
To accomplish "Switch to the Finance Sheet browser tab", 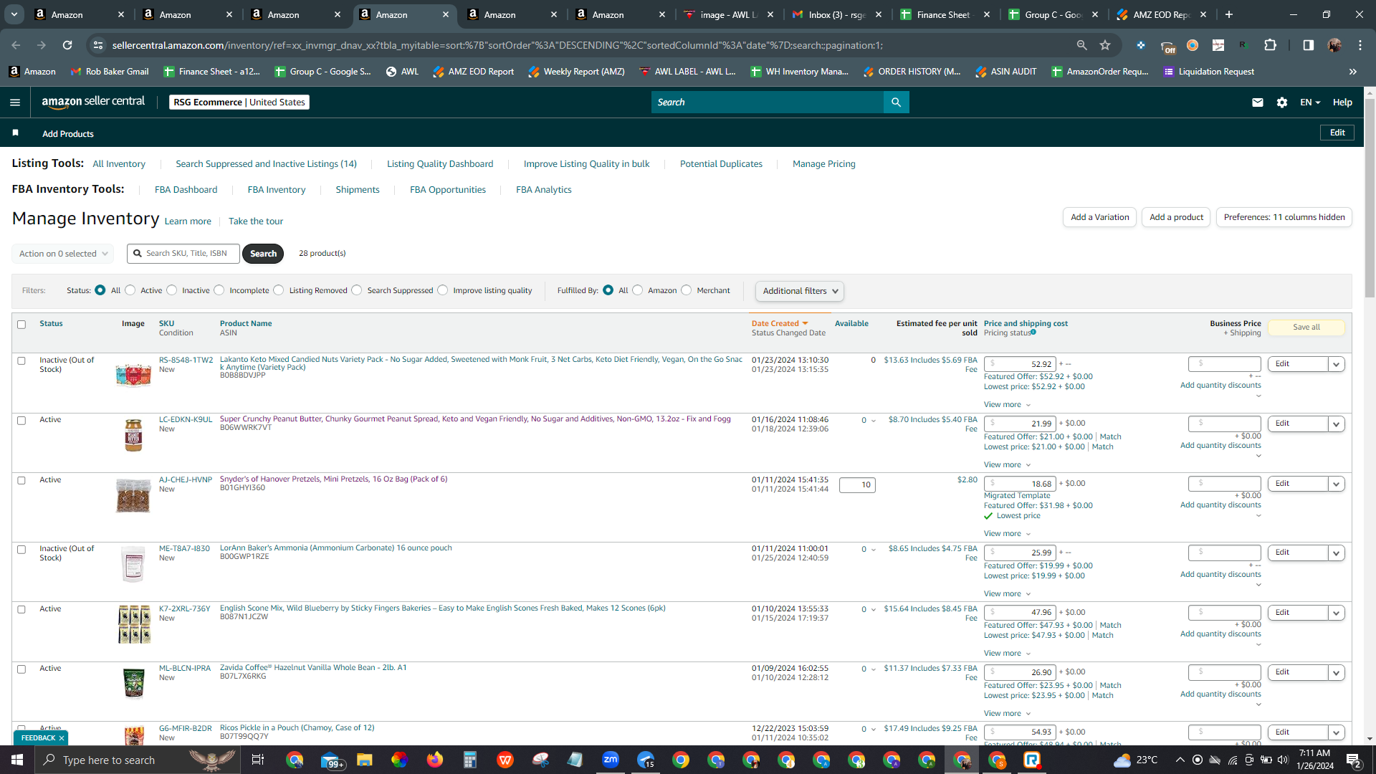I will pos(946,14).
